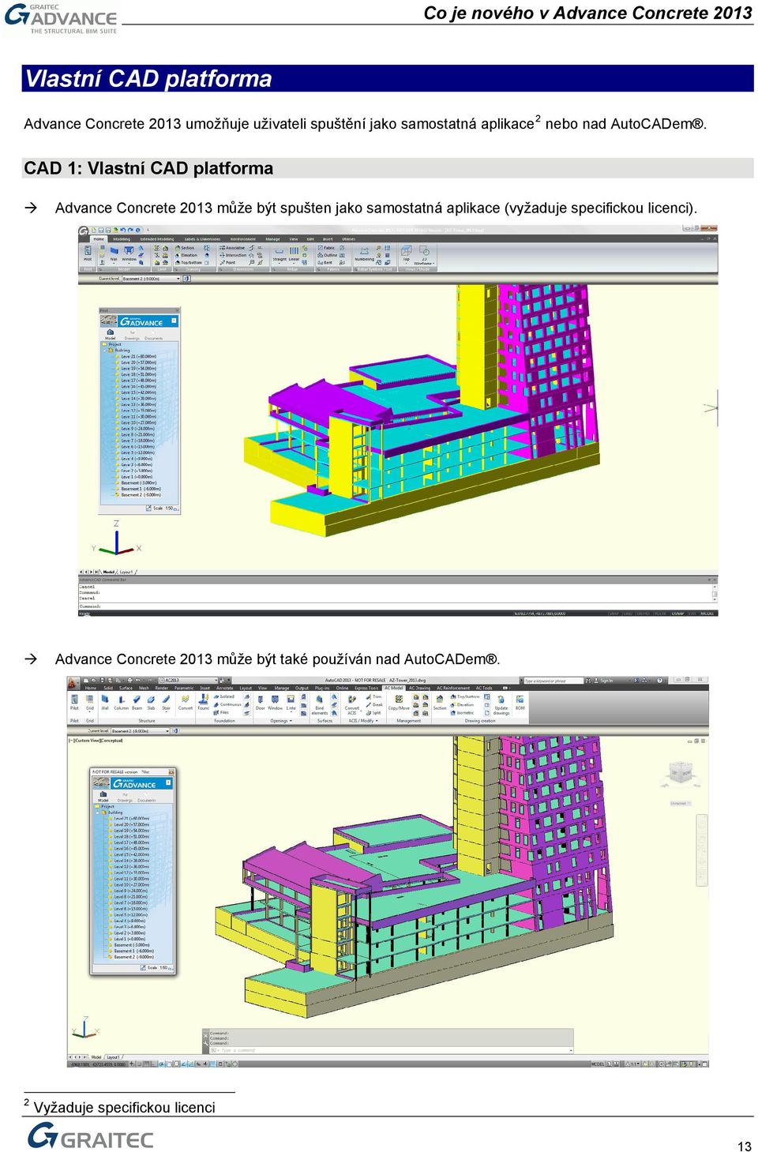Screen dimensions: 758x1152
Task: Click the Pilot icon in upper screenshot ribbon
Action: [88, 253]
